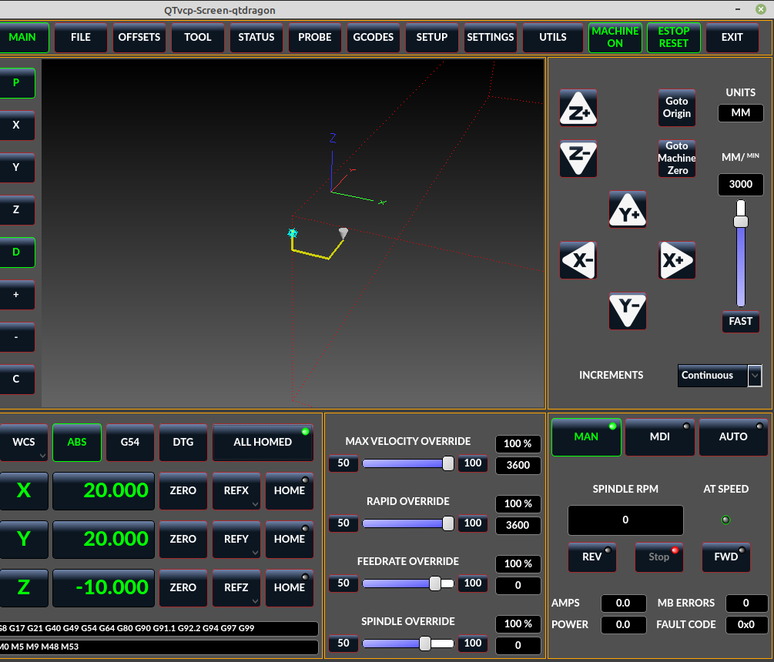This screenshot has width=774, height=662.
Task: Toggle dimensions display with D button
Action: click(16, 252)
